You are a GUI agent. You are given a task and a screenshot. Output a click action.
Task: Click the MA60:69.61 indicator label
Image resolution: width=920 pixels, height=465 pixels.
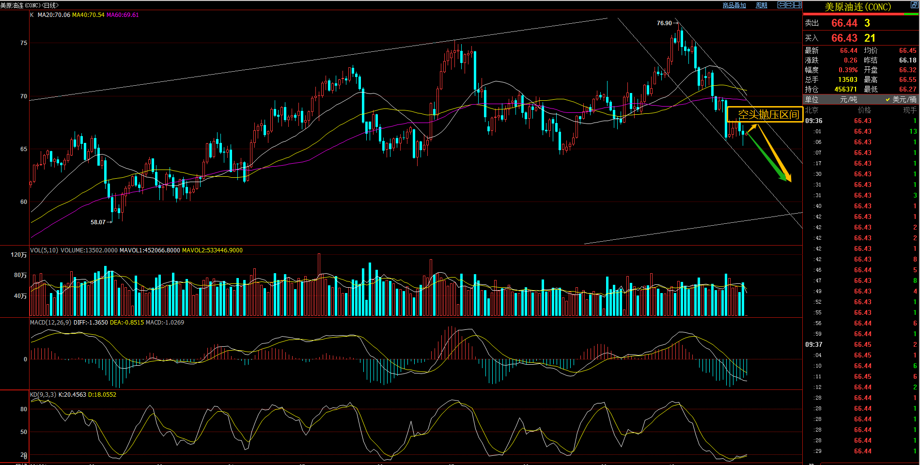(x=123, y=15)
